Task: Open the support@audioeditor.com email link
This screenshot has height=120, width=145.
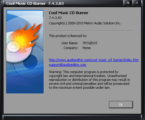Action: 67,65
